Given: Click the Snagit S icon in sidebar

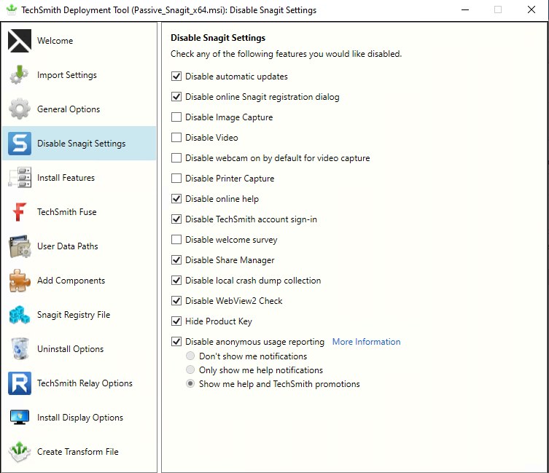Looking at the screenshot, I should [20, 143].
